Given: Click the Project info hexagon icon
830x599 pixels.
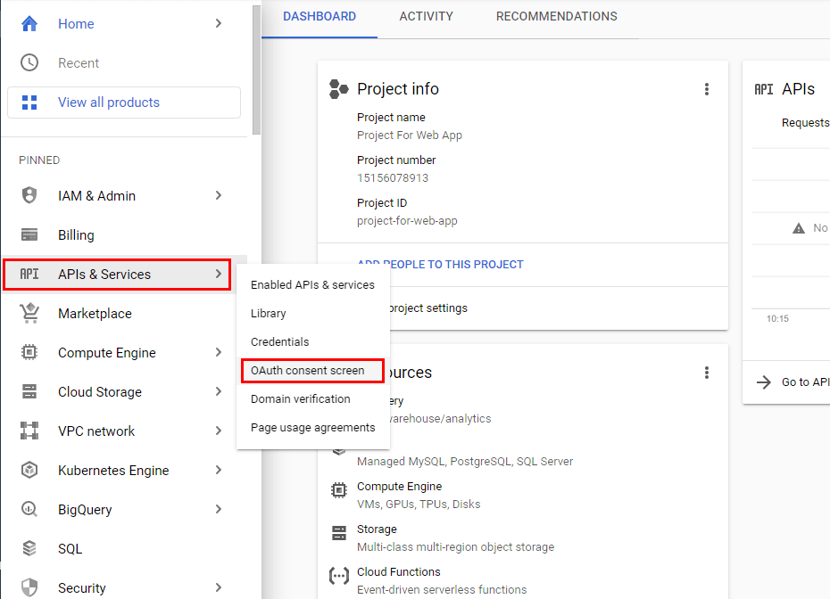Looking at the screenshot, I should click(x=339, y=89).
